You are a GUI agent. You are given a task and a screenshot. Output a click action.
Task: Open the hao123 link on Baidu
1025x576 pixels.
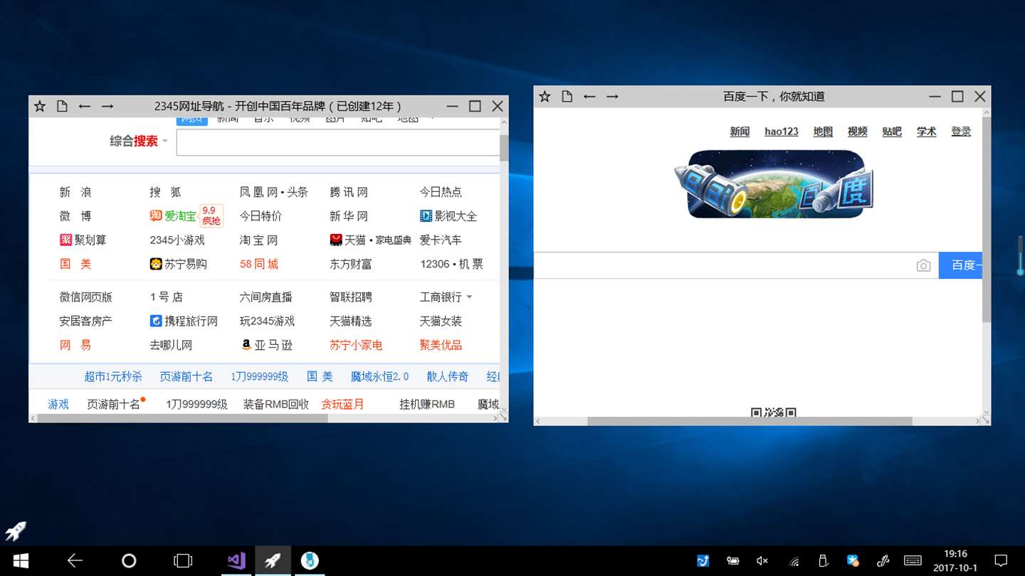tap(782, 132)
